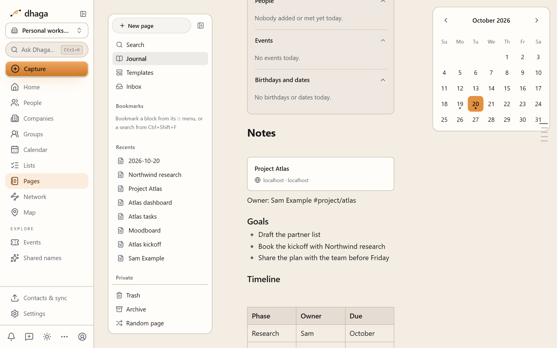Collapse the main dhaga sidebar
Viewport: 557px width, 348px height.
83,14
